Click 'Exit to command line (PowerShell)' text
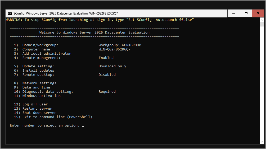Image resolution: width=266 pixels, height=149 pixels. click(57, 117)
